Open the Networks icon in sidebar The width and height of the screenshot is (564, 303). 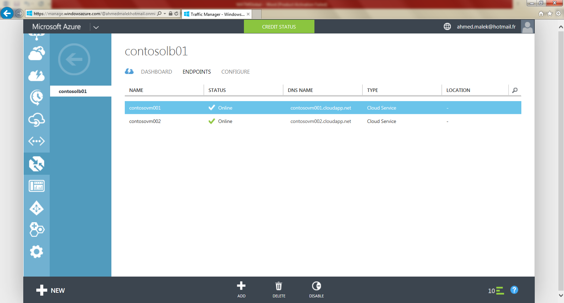coord(37,141)
